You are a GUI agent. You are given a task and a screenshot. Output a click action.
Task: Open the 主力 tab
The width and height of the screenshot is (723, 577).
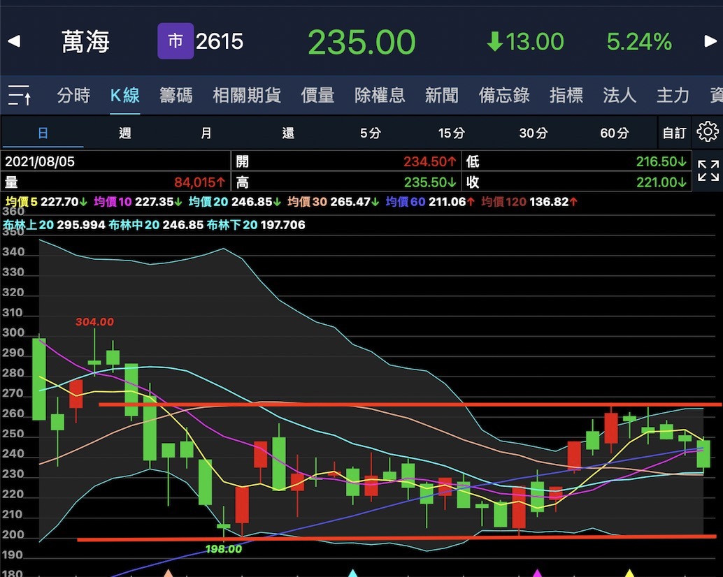tap(673, 95)
